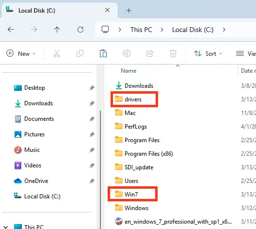Click the Paste clipboard icon
The width and height of the screenshot is (256, 229).
pos(103,53)
